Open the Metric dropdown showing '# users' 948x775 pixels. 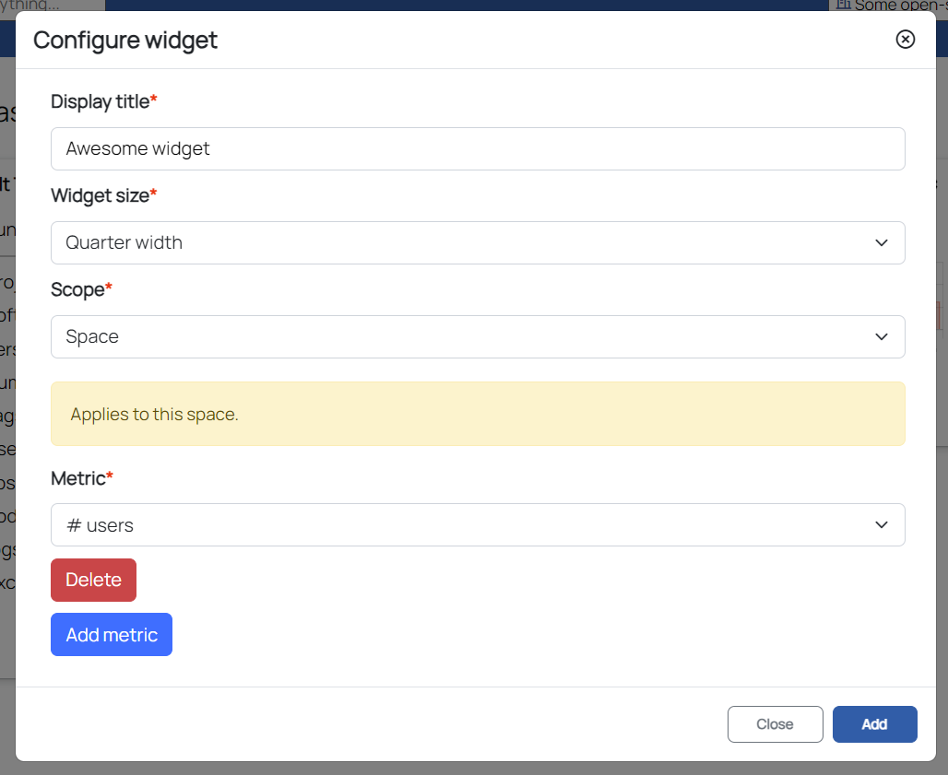click(461, 524)
